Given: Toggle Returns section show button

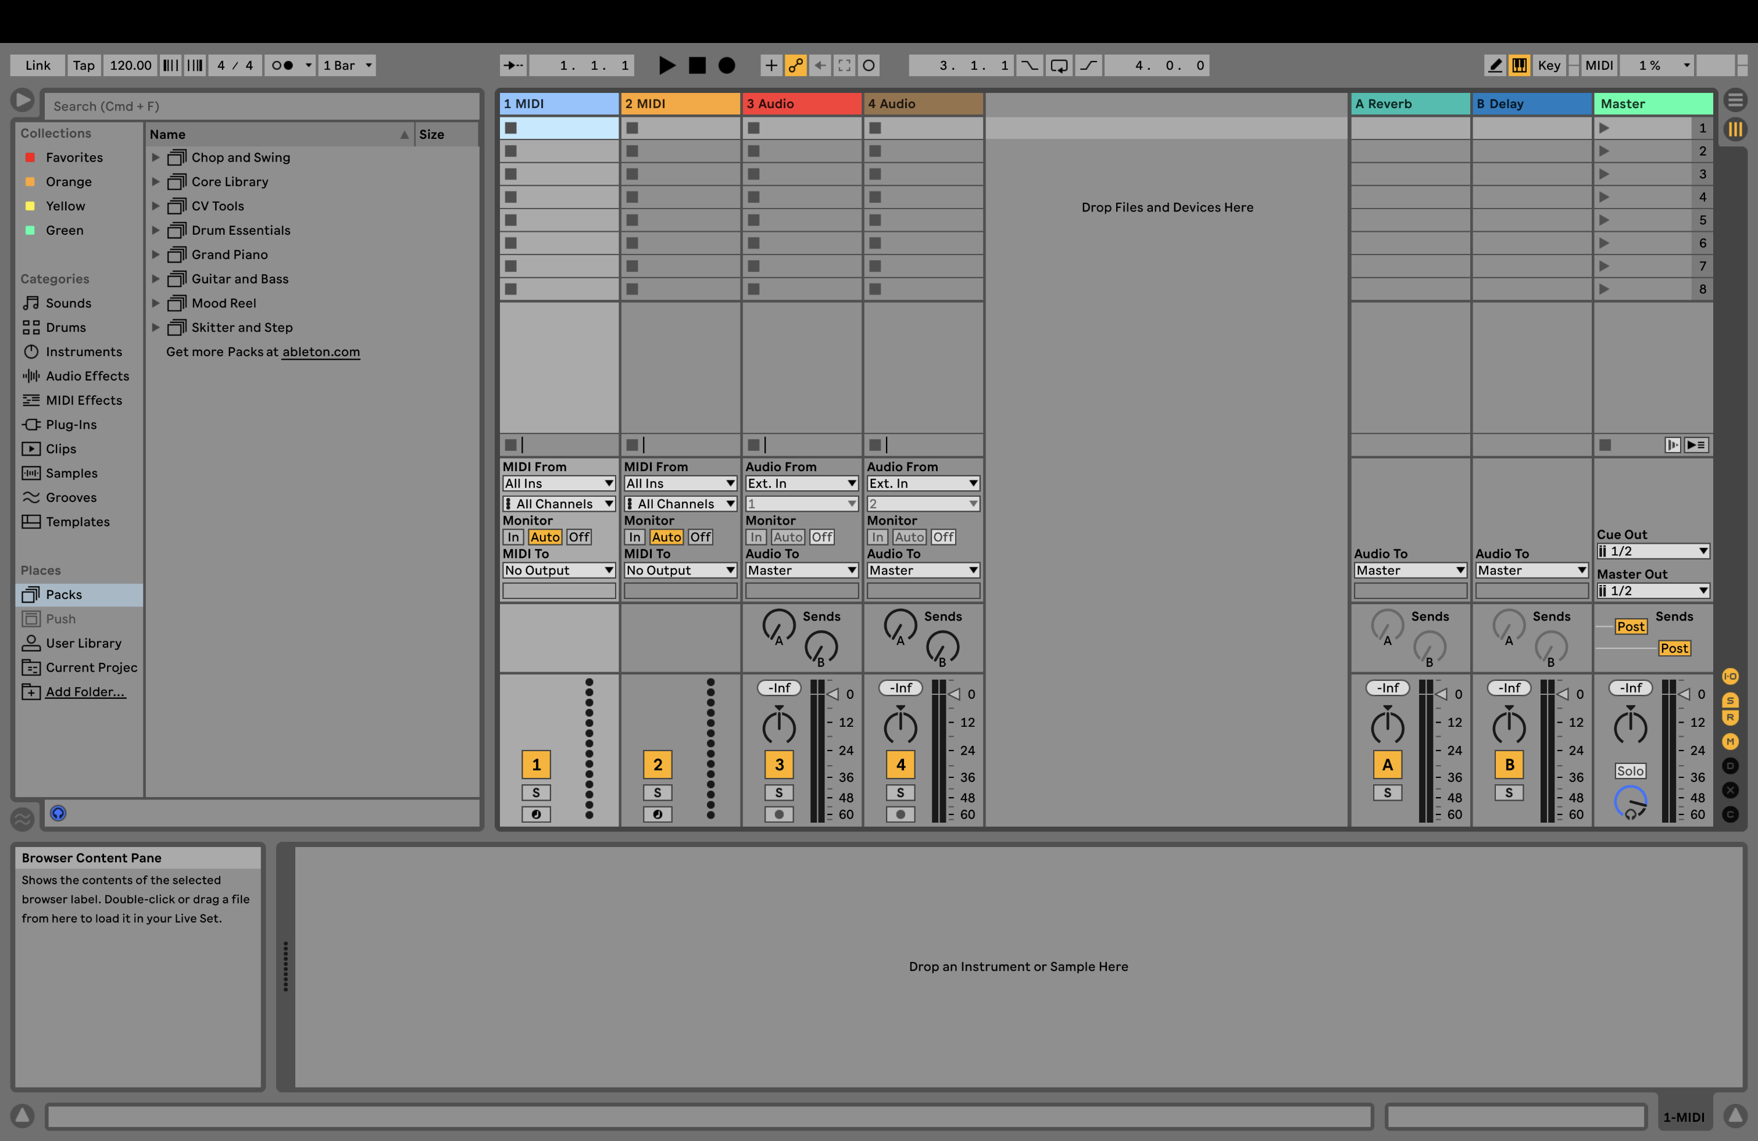Looking at the screenshot, I should tap(1730, 717).
